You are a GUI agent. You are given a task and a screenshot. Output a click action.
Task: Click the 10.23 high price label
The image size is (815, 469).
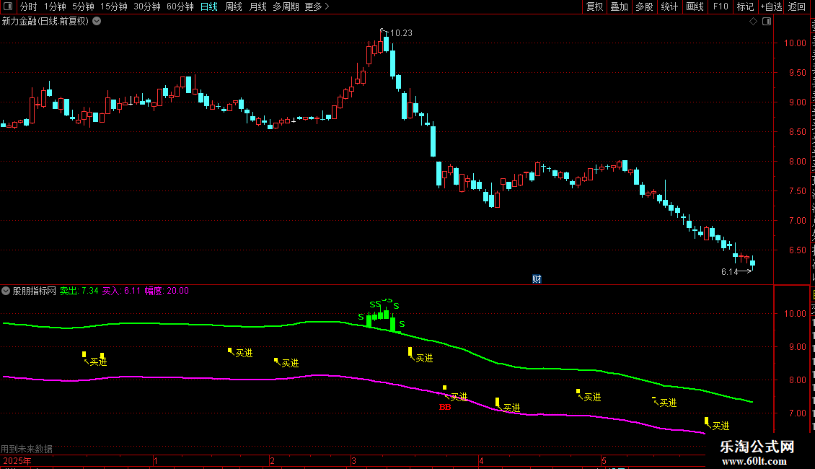401,33
